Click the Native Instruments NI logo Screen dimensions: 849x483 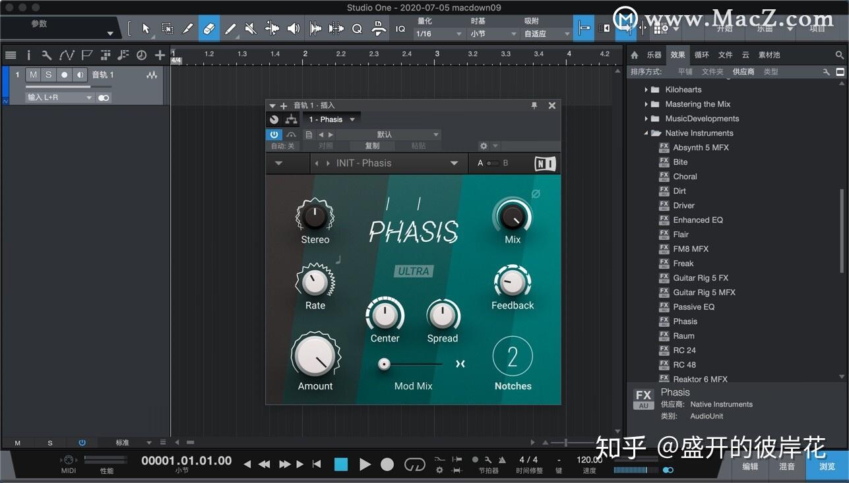tap(545, 163)
